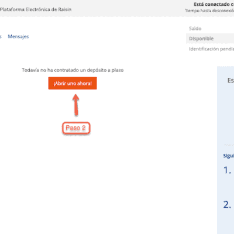Click the gray top header bar
This screenshot has width=234, height=234.
(x=117, y=8)
